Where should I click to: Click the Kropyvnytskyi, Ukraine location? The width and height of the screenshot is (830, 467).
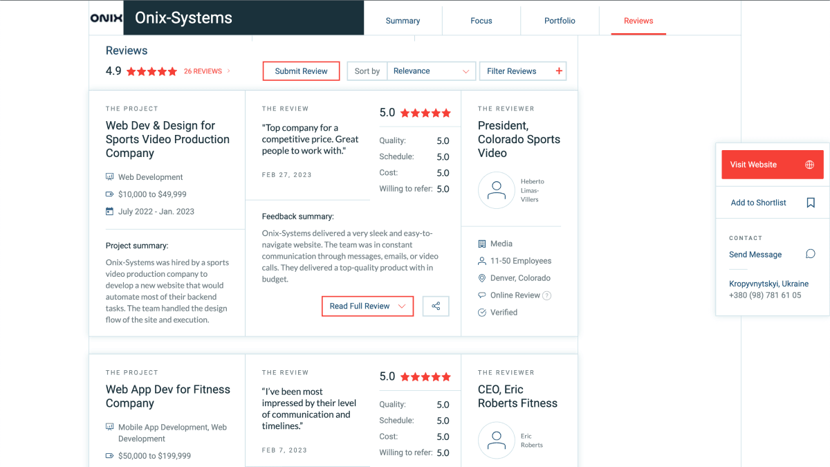pos(768,284)
